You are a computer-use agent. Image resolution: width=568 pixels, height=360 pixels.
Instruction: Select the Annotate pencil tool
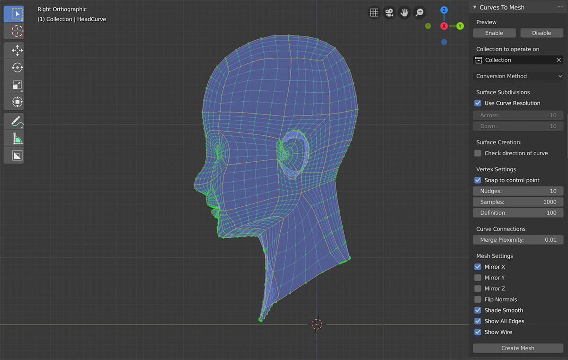click(17, 121)
